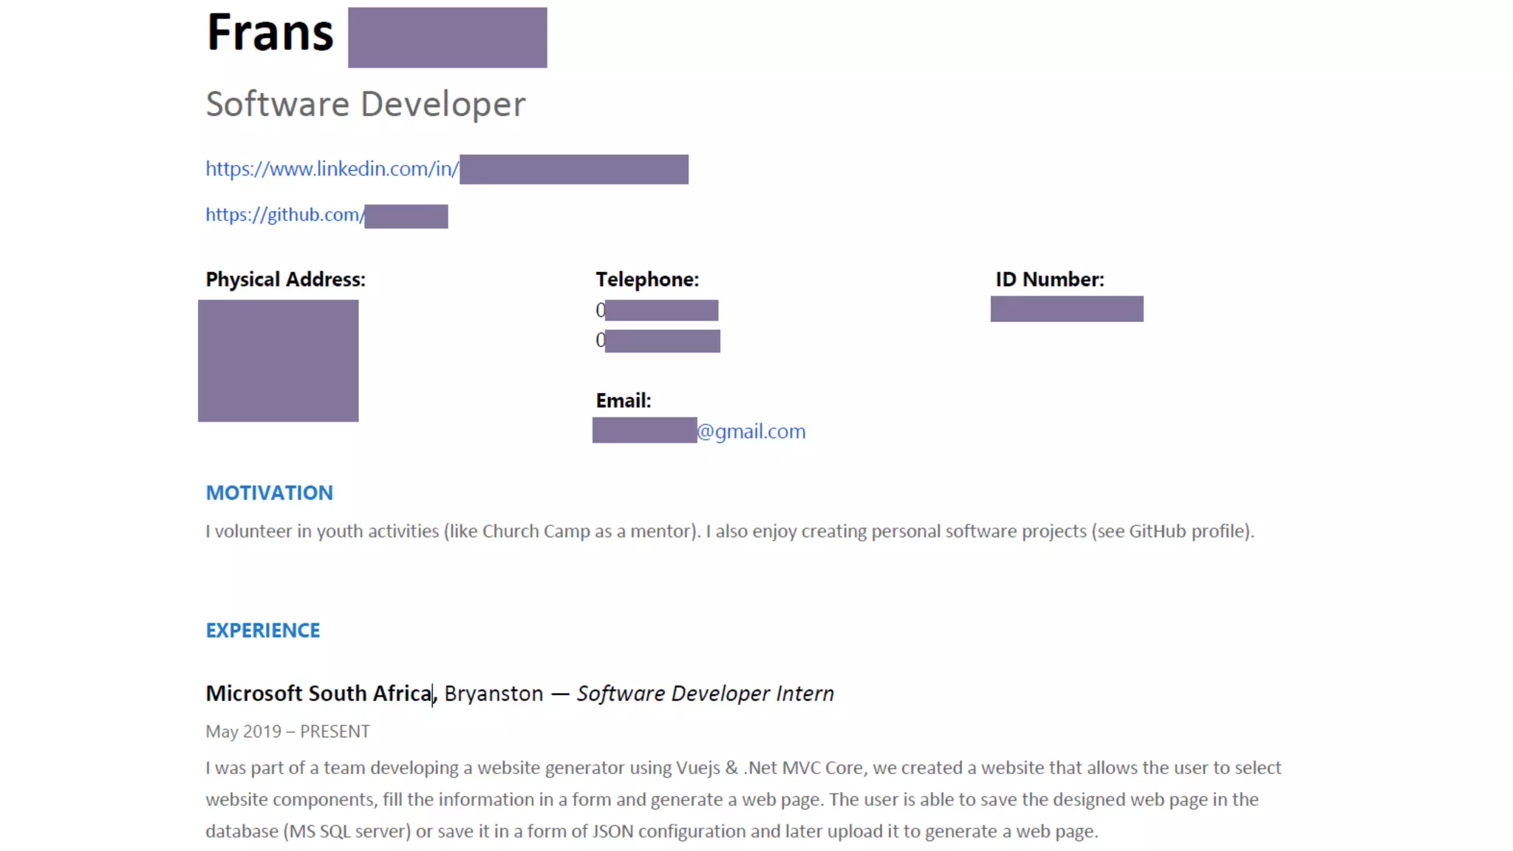The width and height of the screenshot is (1513, 851).
Task: Click the second redacted telephone number
Action: tap(662, 341)
